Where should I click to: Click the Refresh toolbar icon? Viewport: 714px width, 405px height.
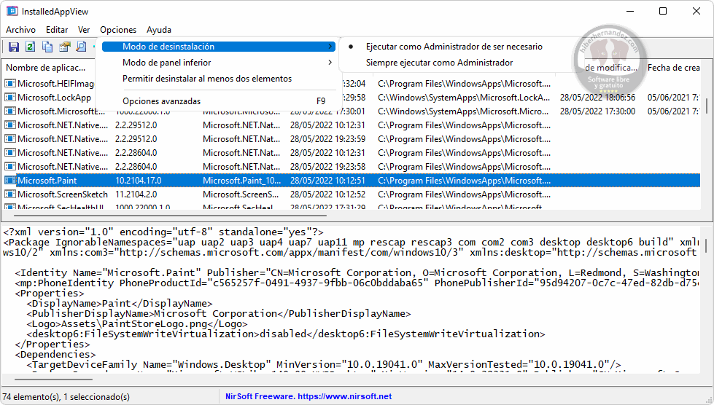(x=31, y=47)
